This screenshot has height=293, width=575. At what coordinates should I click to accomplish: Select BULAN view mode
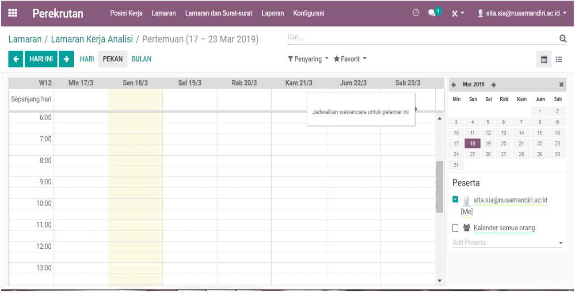coord(141,59)
